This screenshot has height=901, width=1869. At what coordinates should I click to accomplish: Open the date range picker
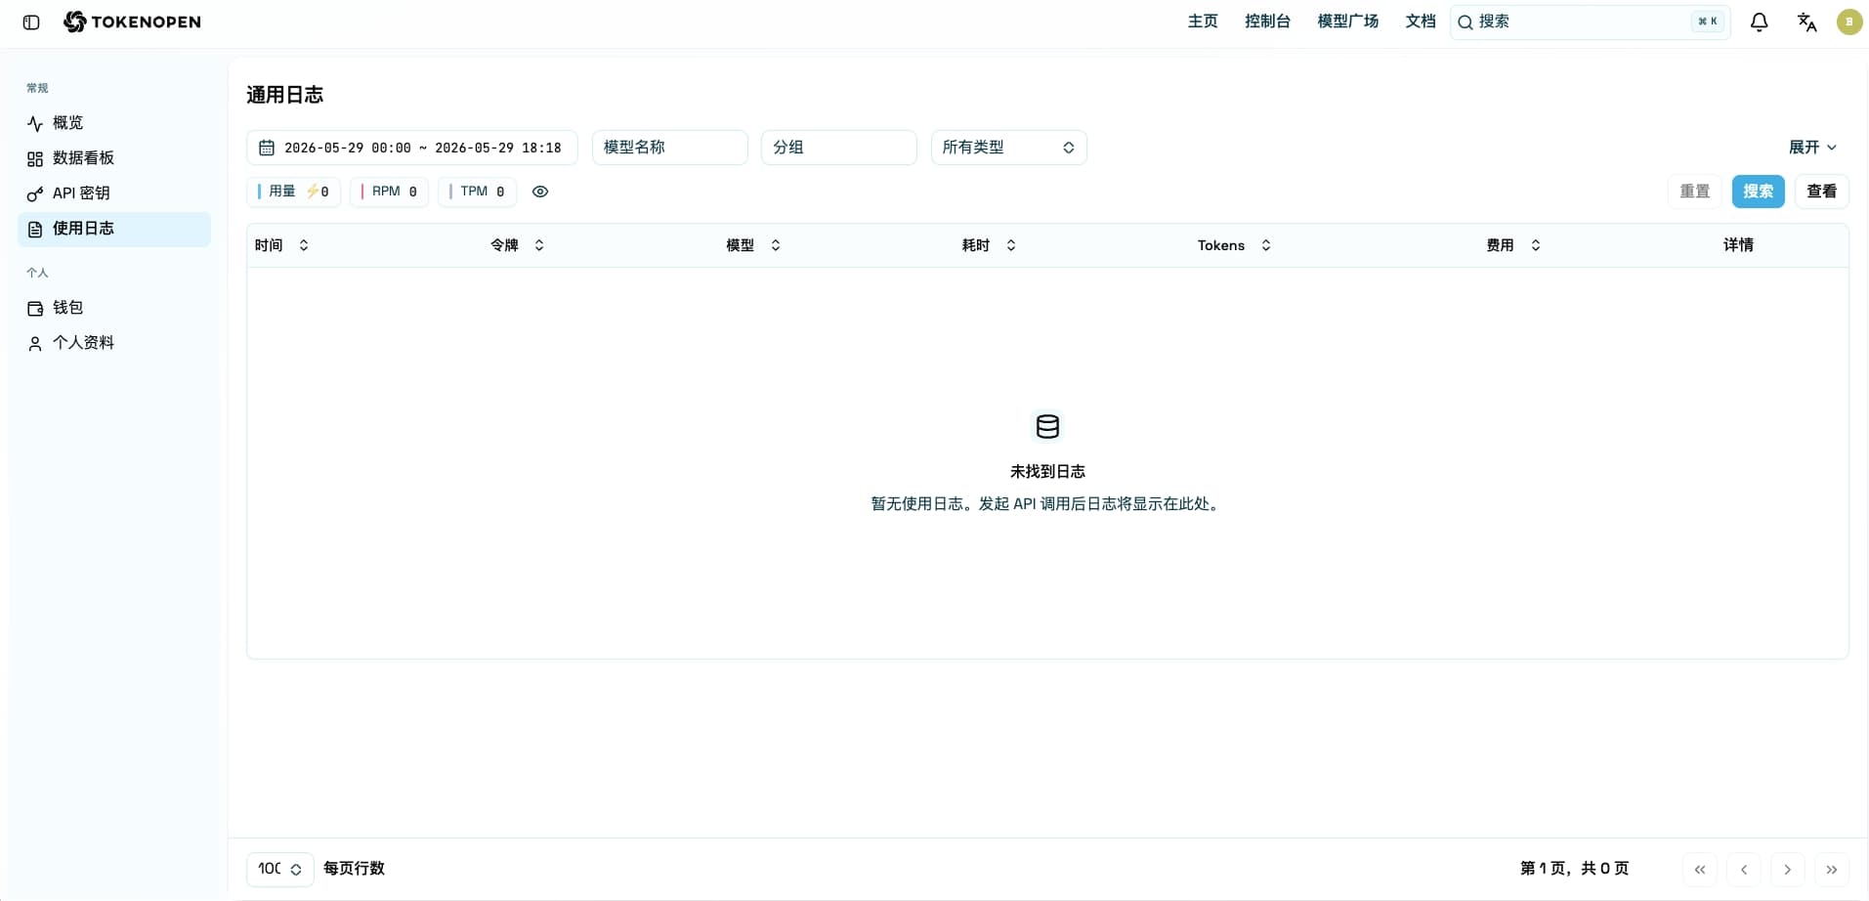[x=411, y=148]
